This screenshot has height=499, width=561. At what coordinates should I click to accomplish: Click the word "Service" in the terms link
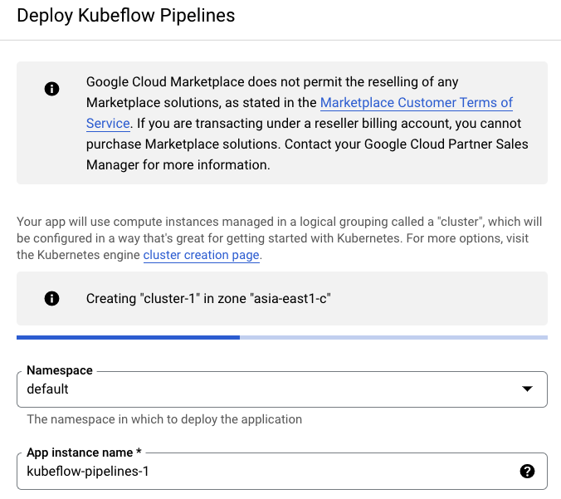point(108,123)
